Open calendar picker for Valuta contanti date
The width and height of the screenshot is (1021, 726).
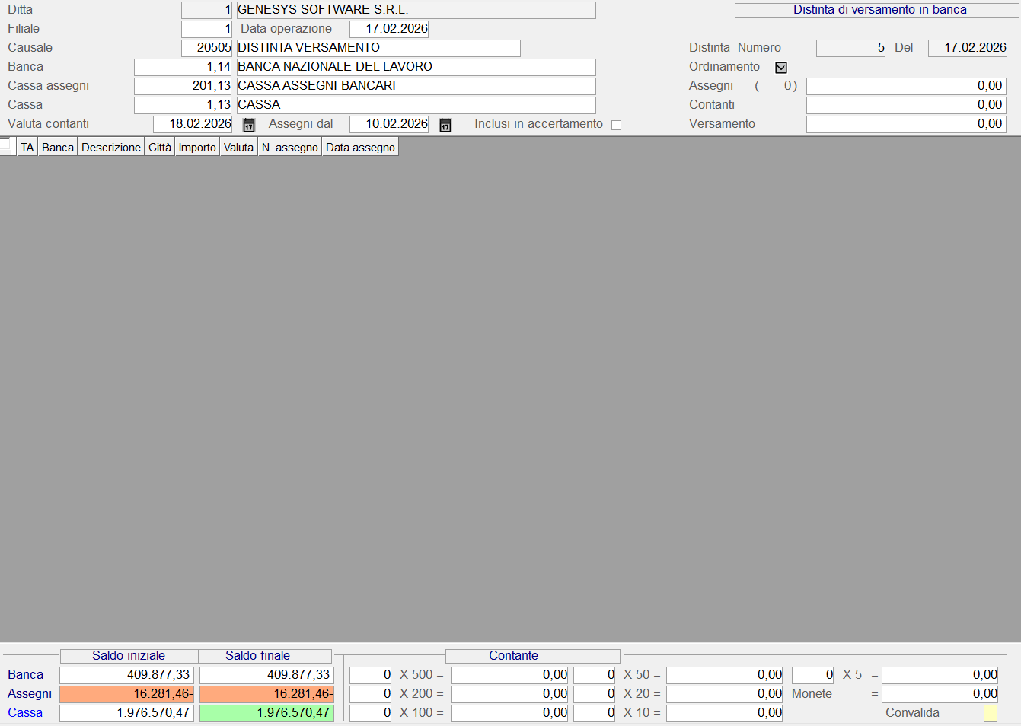[249, 125]
